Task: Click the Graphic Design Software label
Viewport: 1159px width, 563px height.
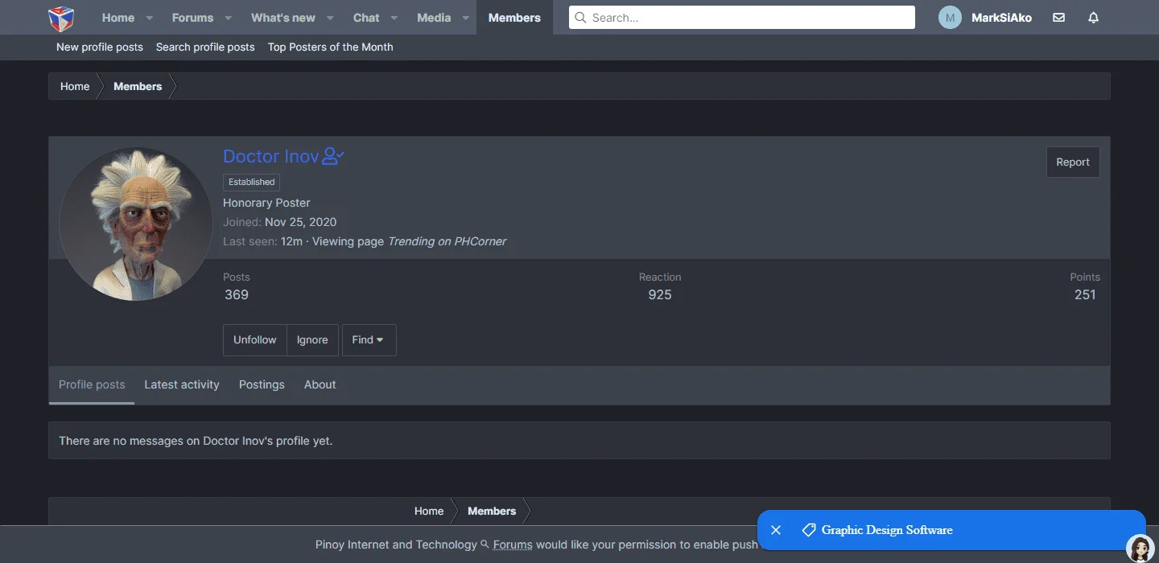Action: [x=887, y=530]
